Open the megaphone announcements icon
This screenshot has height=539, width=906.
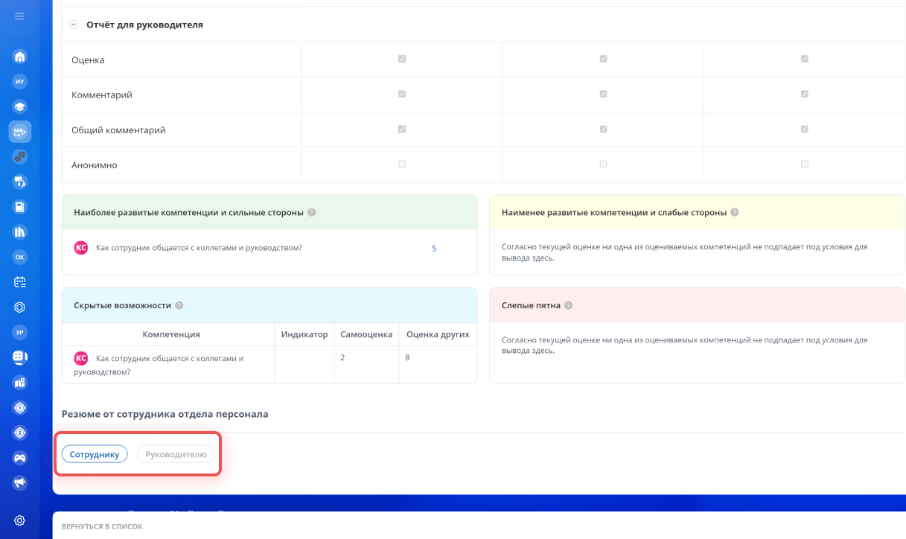[20, 483]
